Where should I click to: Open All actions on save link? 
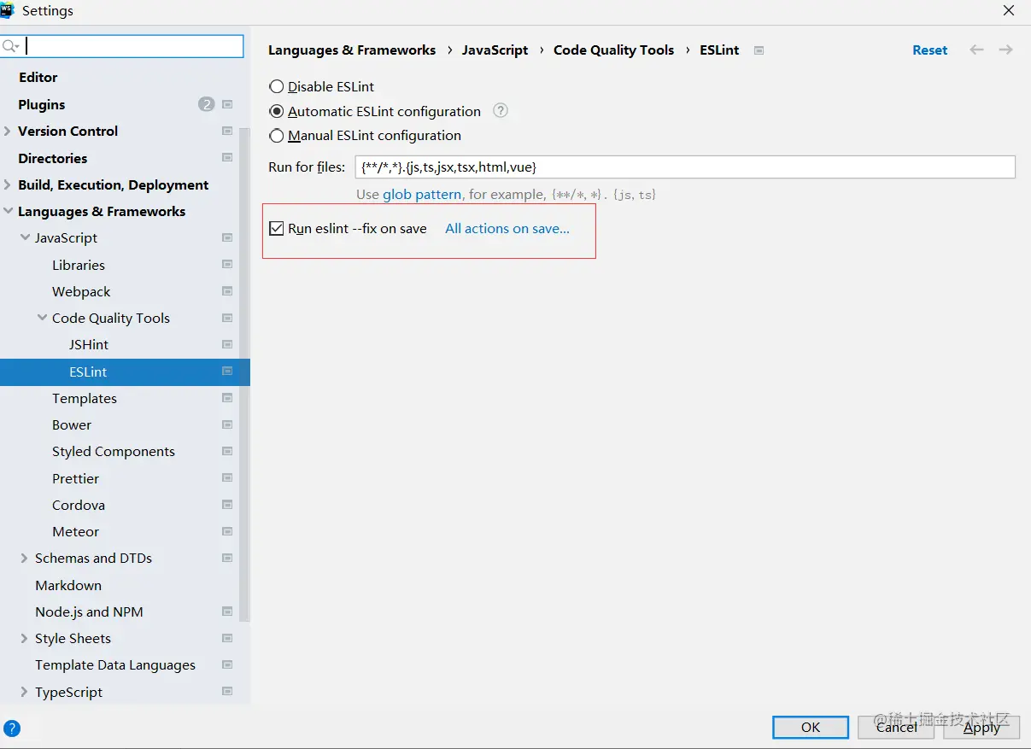(507, 228)
